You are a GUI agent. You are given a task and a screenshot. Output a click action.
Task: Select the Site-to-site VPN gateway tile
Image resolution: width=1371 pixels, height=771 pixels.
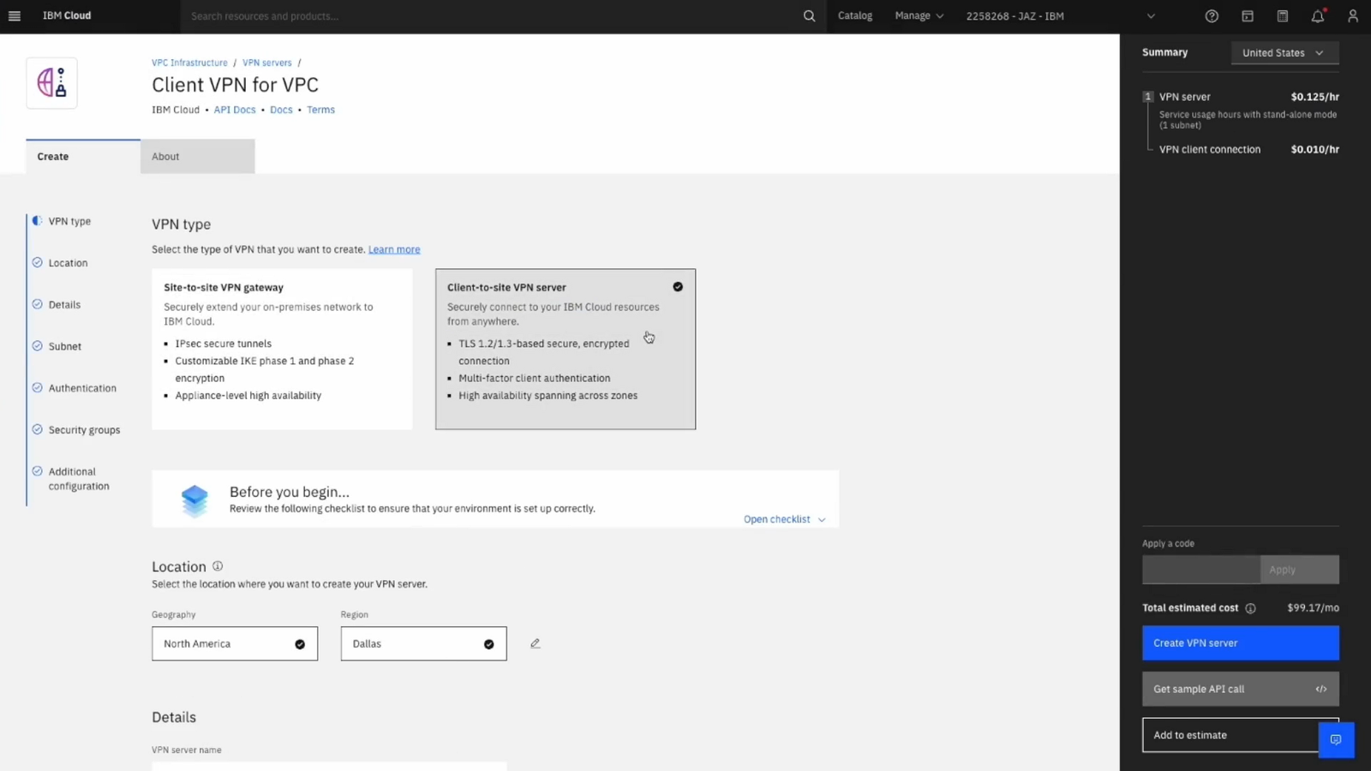[282, 349]
